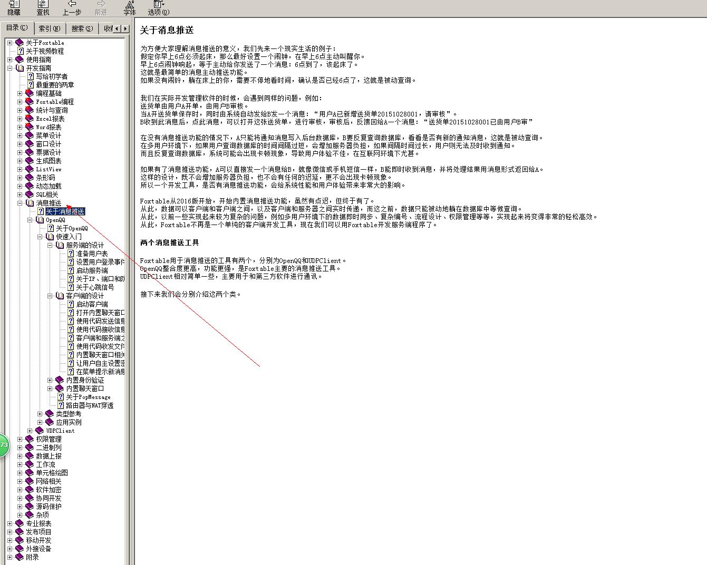Click the page icon beside 路由器与NAT穿透
Image resolution: width=707 pixels, height=565 pixels.
[61, 405]
